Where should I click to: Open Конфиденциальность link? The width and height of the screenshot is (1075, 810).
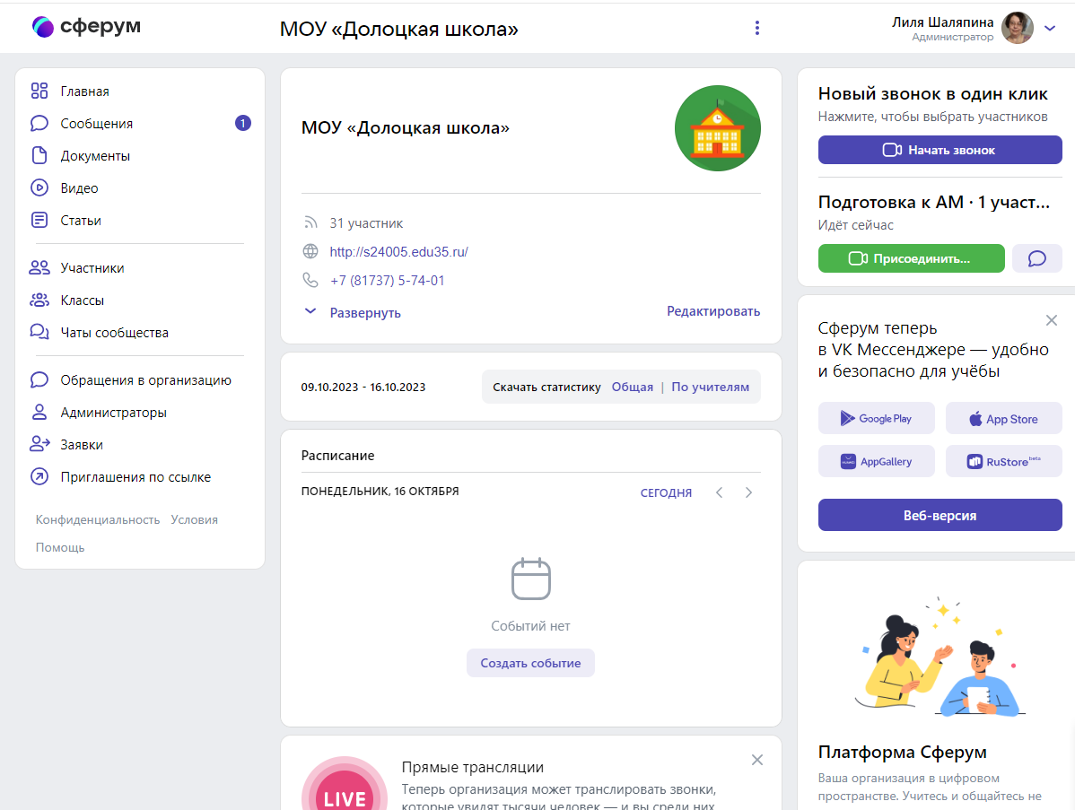pyautogui.click(x=97, y=519)
